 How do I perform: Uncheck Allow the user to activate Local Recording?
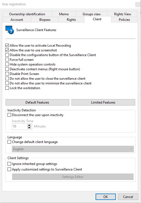point(7,46)
